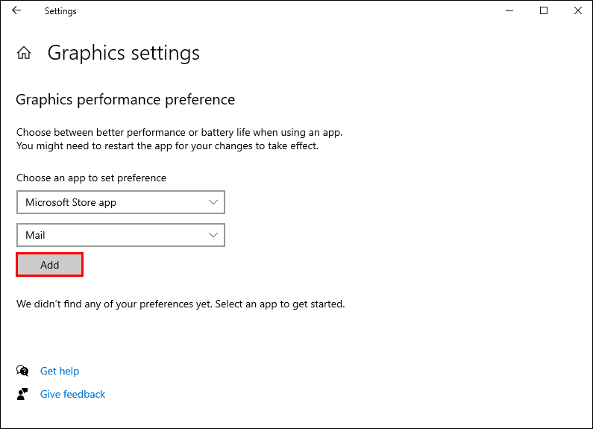593x429 pixels.
Task: Click the restart the app description text
Action: click(167, 145)
